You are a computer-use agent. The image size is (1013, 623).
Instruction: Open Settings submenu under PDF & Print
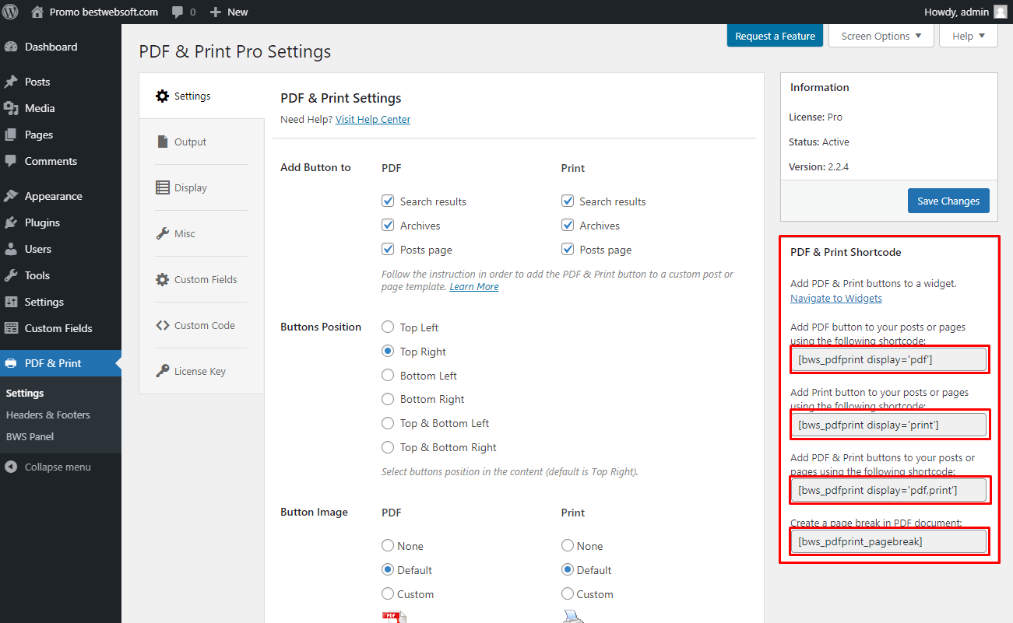coord(25,393)
